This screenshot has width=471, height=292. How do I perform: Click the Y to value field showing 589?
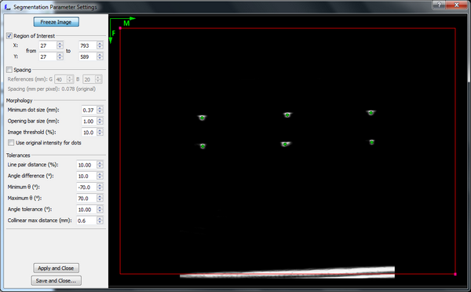tap(87, 57)
